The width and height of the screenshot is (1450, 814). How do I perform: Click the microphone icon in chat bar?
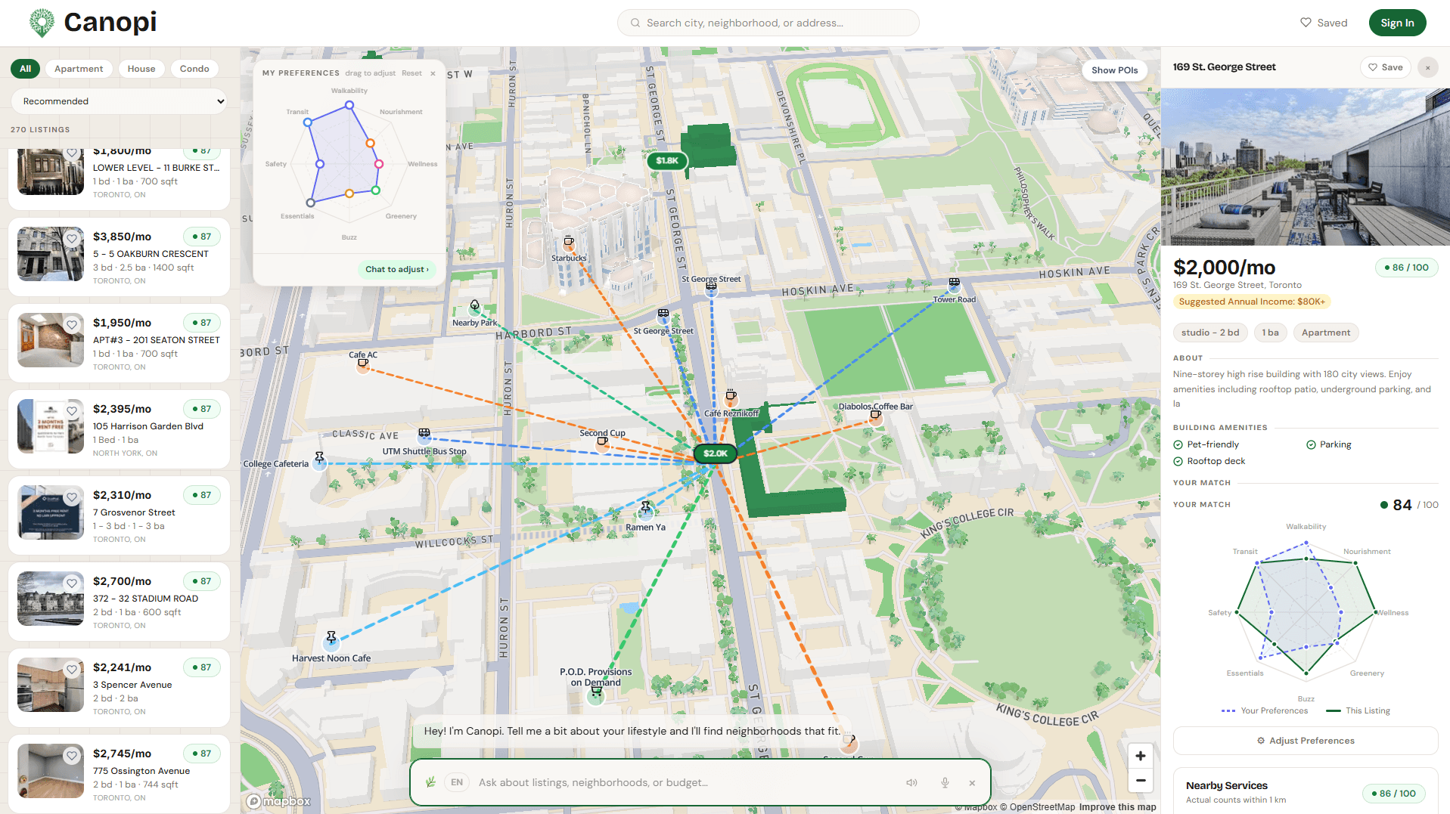945,783
